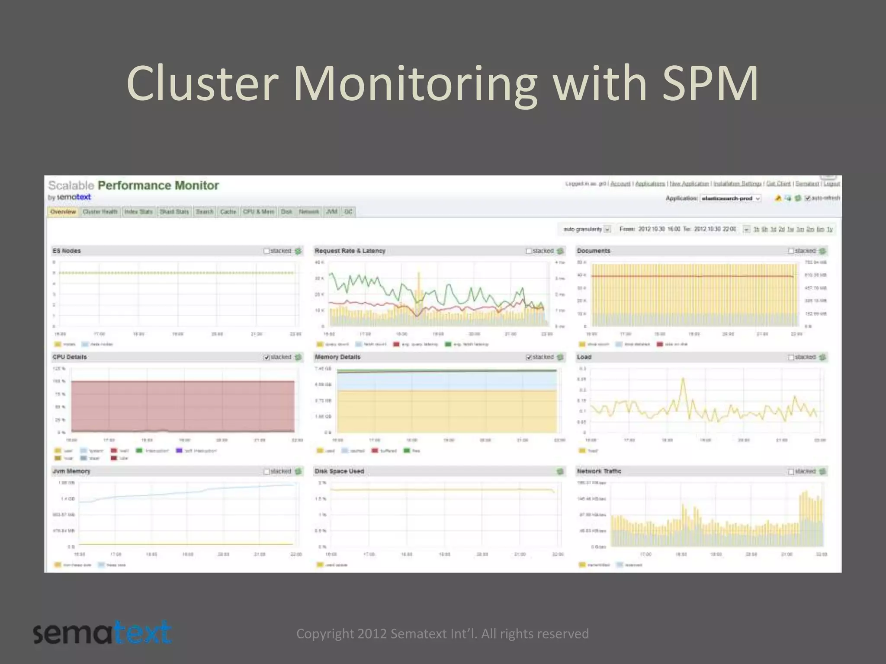
Task: Click purple soft interruption legend swatch in CPU Details
Action: coord(179,451)
